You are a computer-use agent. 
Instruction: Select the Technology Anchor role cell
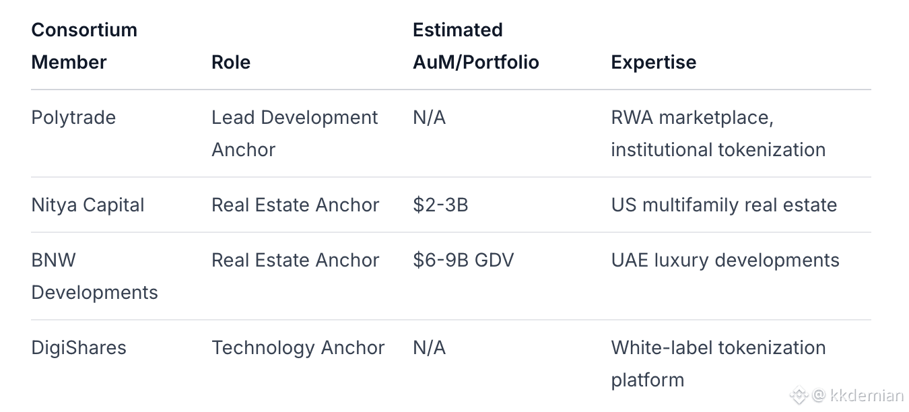click(298, 347)
